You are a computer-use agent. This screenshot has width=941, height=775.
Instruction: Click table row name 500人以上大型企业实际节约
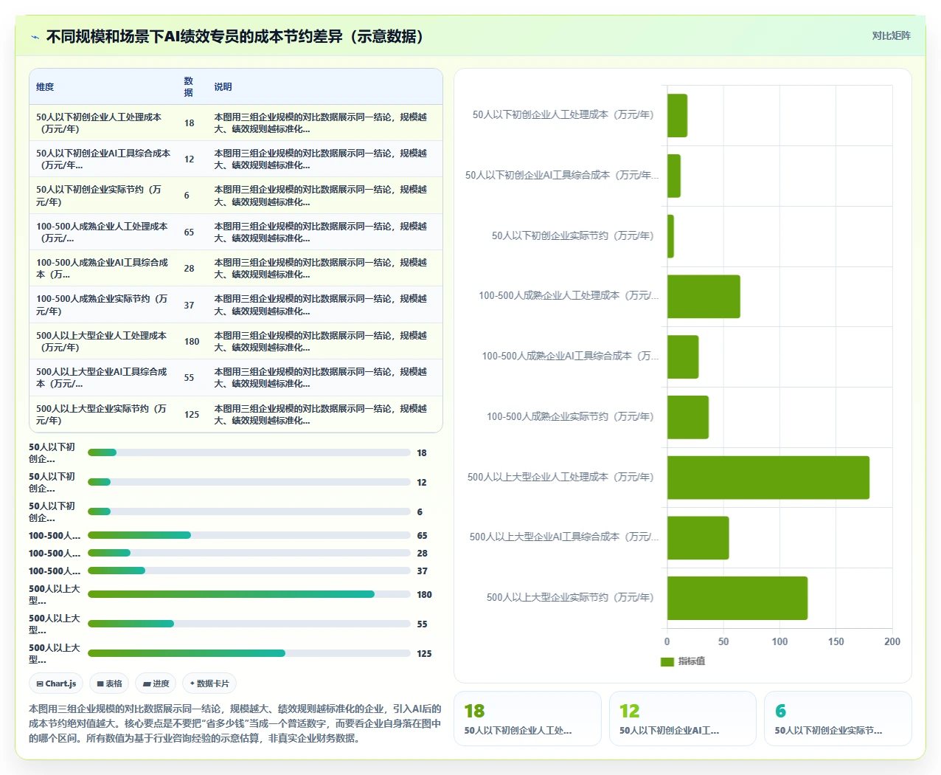pos(102,414)
